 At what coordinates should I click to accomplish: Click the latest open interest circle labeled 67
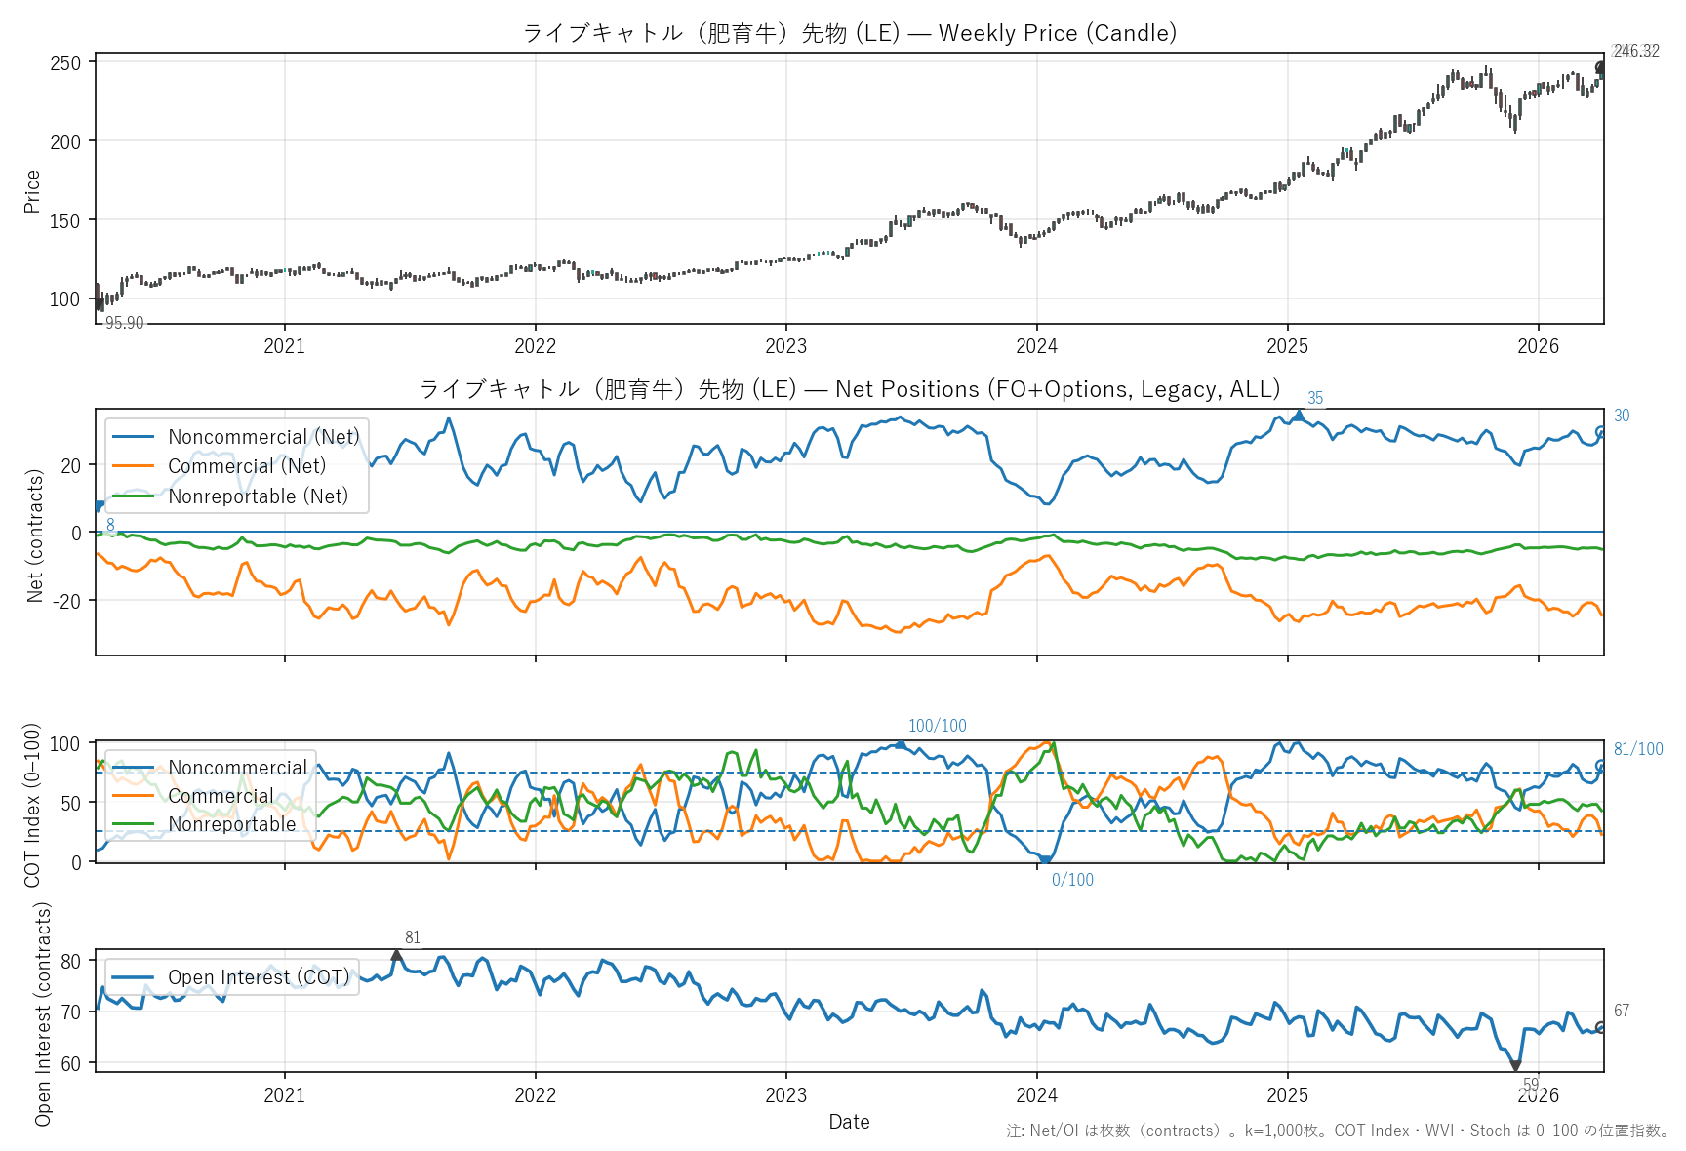tap(1600, 1027)
